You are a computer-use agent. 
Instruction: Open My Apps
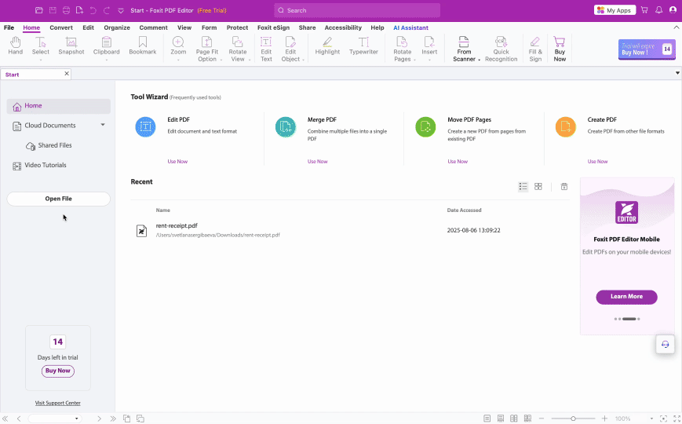(x=615, y=10)
